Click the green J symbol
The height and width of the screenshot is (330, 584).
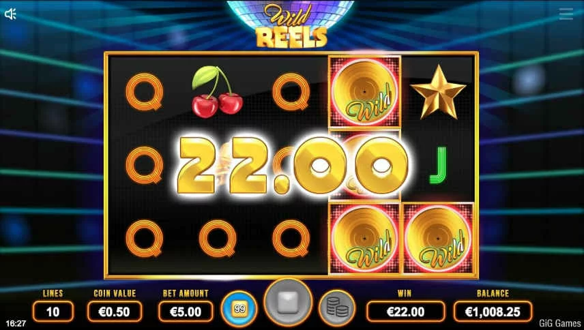tap(438, 165)
